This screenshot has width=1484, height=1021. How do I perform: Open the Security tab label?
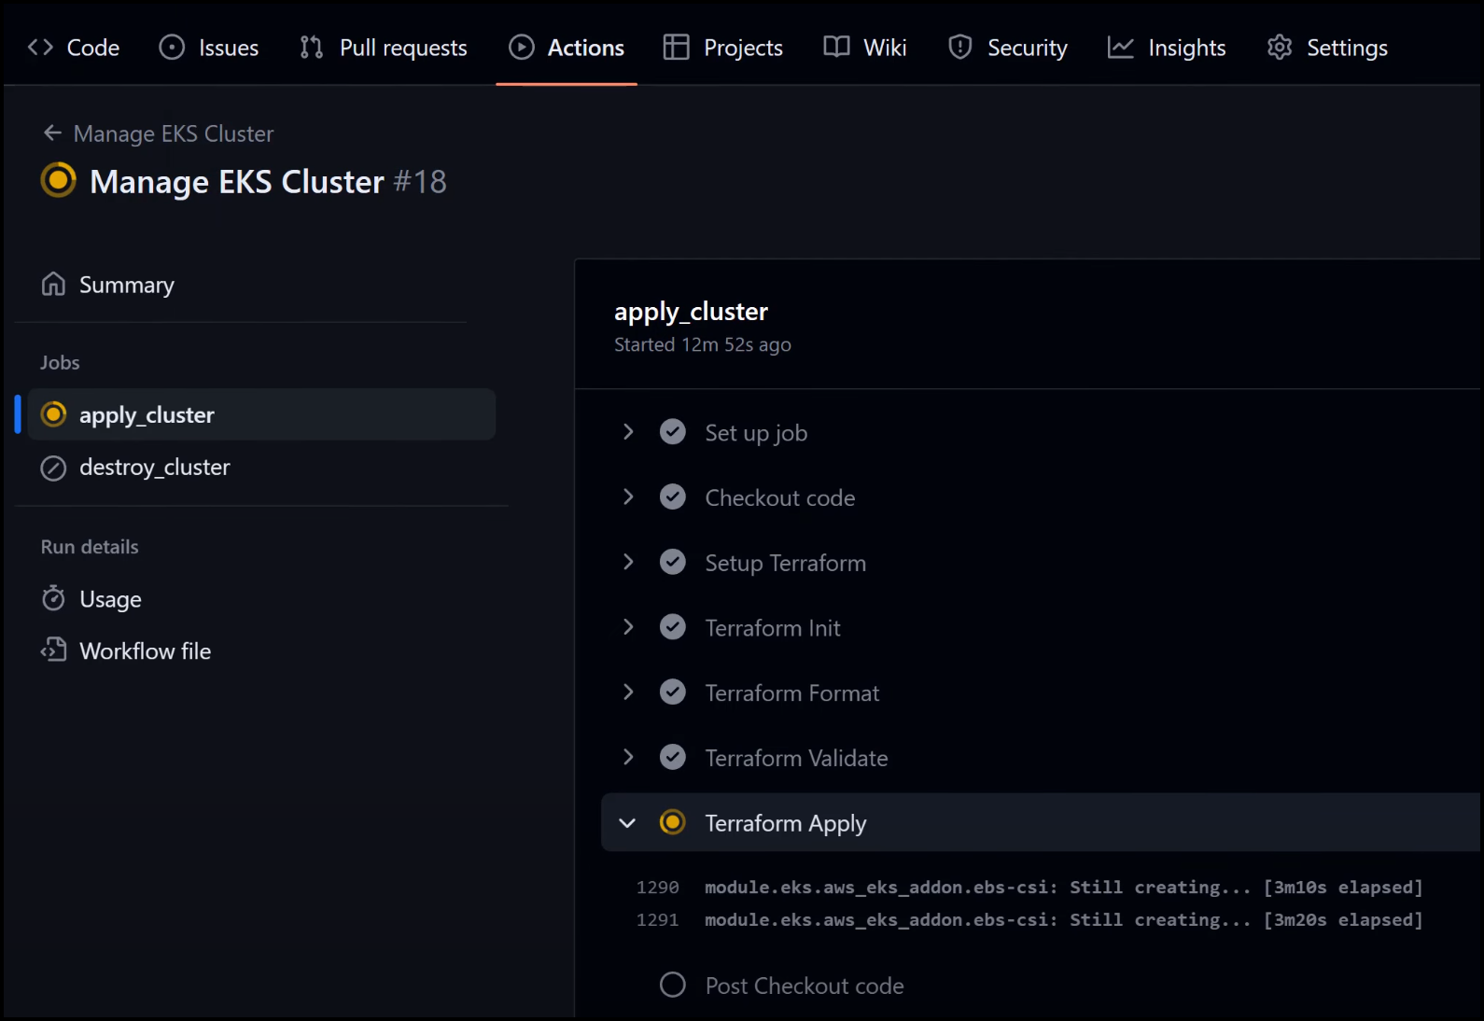point(1028,48)
